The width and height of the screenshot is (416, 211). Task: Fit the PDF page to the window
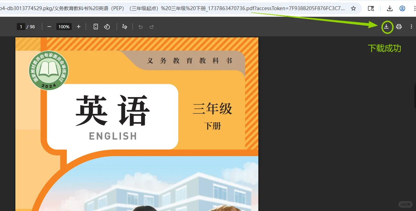(96, 27)
